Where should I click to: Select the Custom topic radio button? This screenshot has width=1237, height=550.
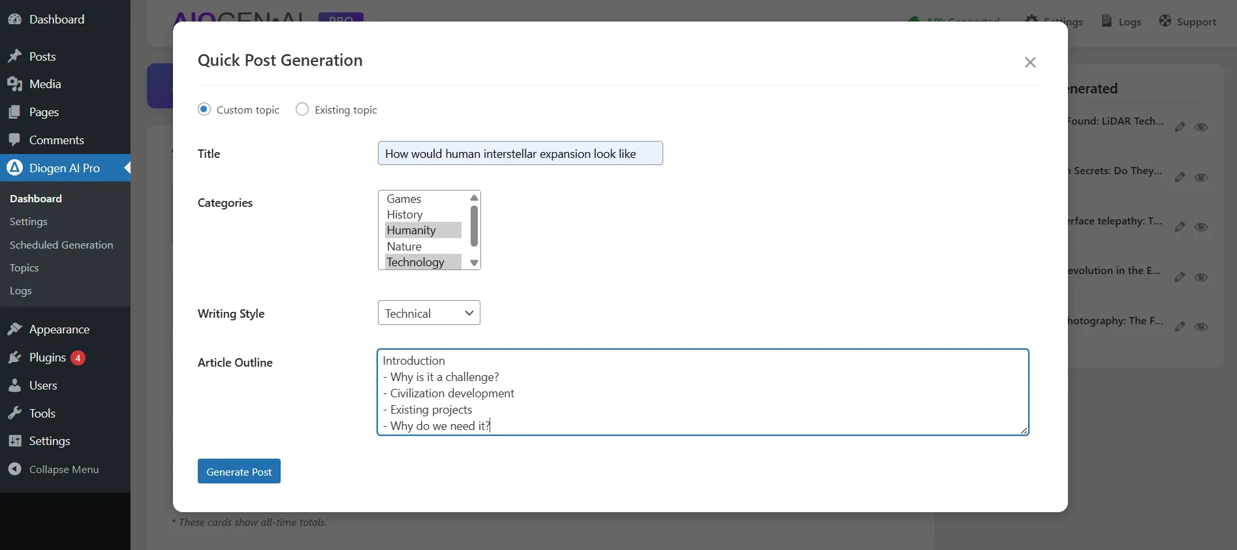204,110
